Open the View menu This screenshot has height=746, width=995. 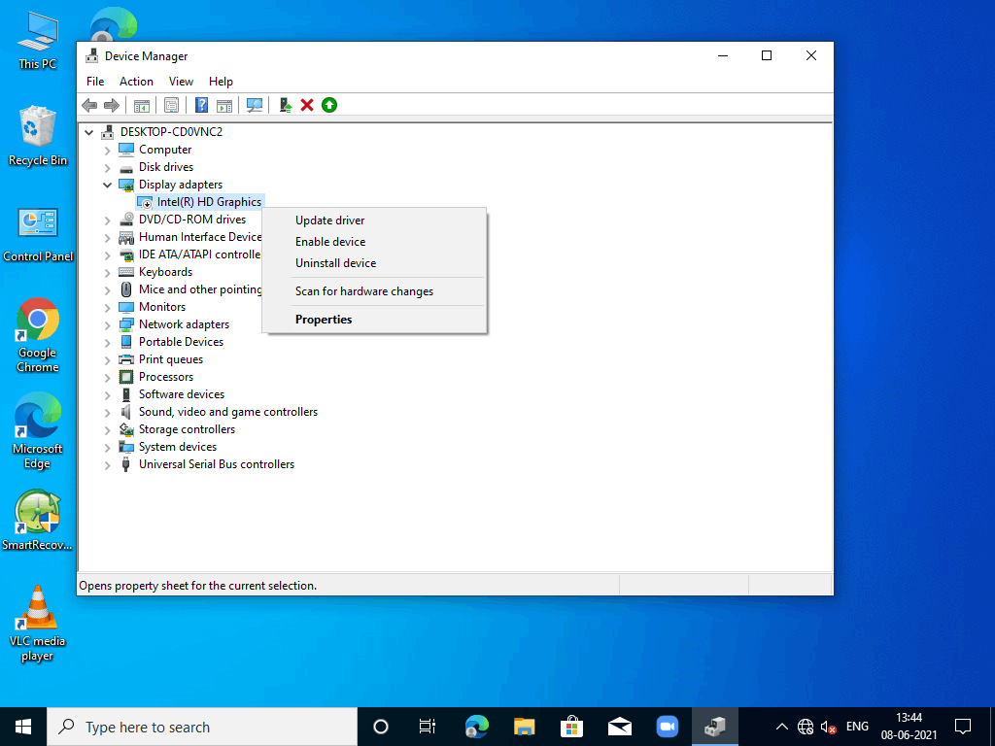[x=181, y=82]
